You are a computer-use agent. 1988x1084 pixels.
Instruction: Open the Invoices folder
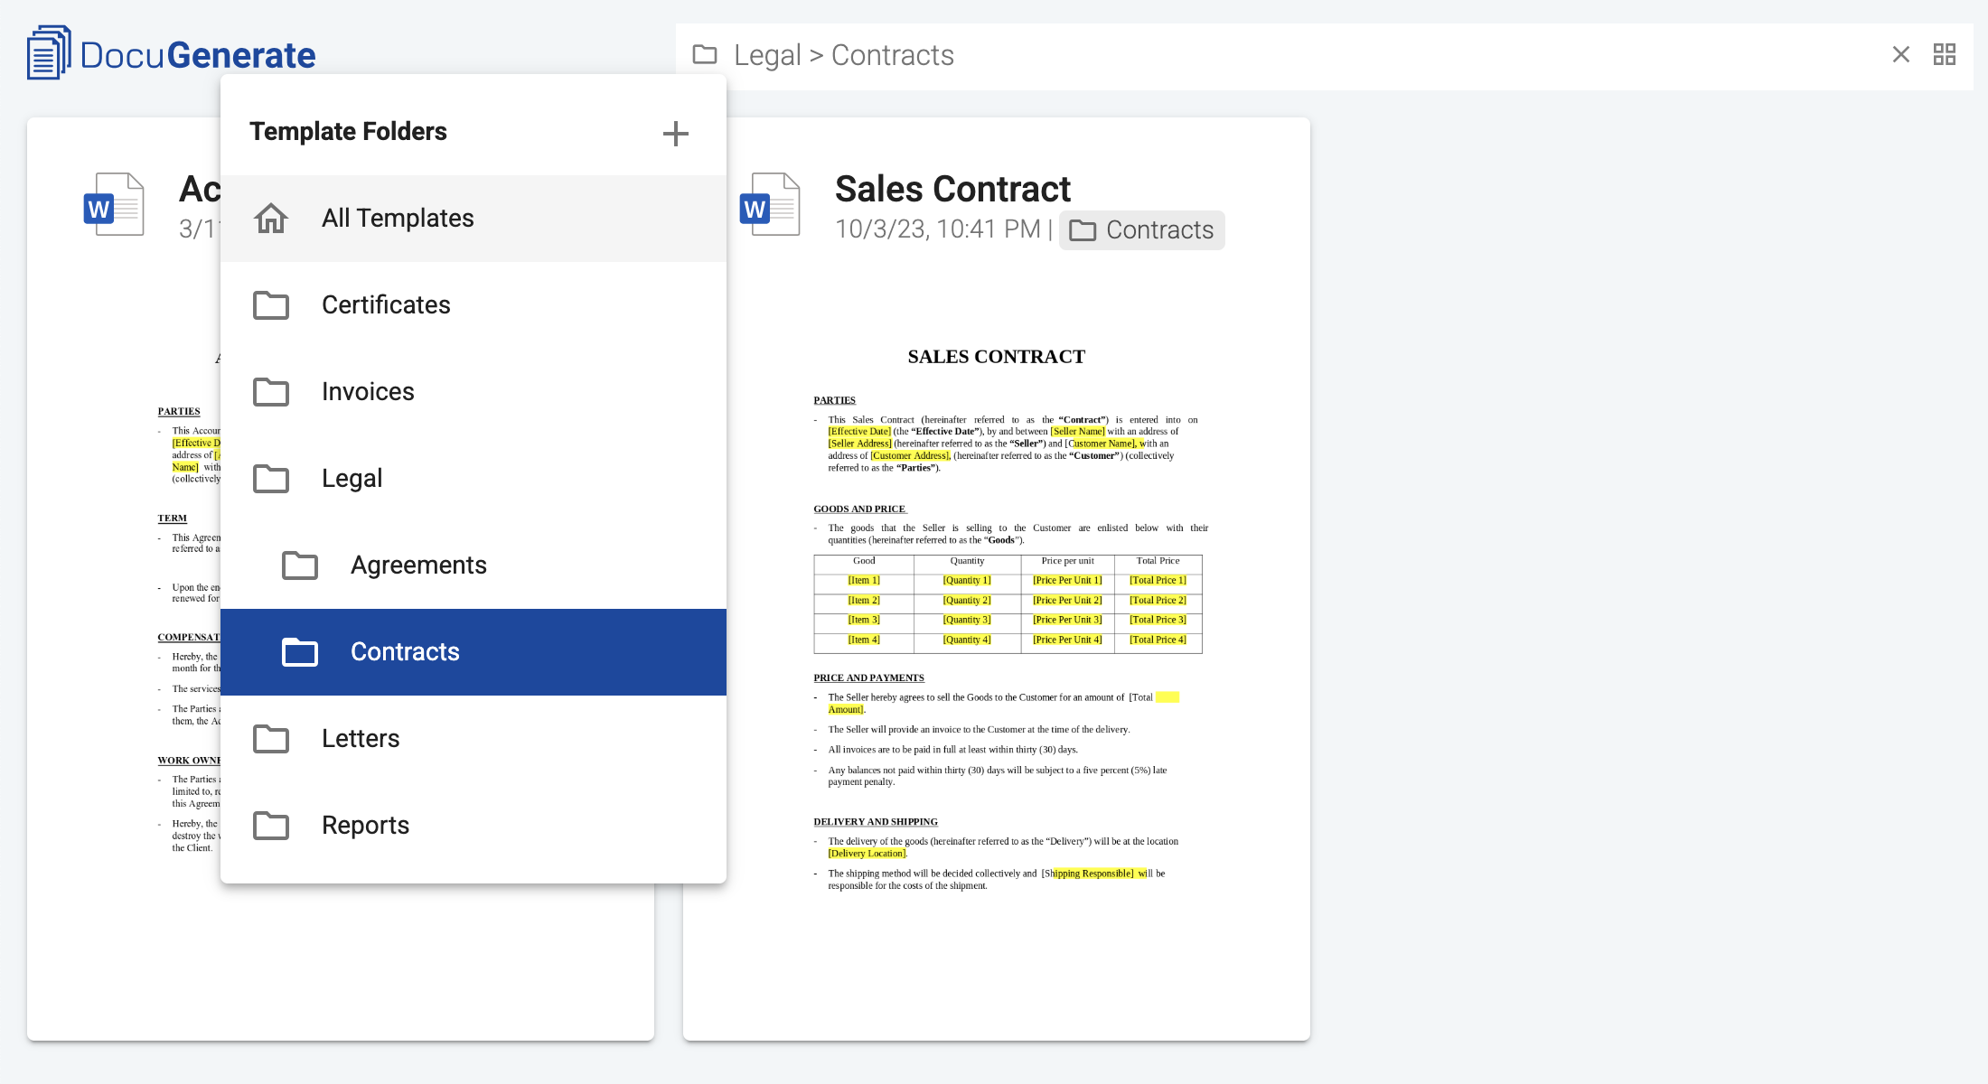[x=474, y=391]
